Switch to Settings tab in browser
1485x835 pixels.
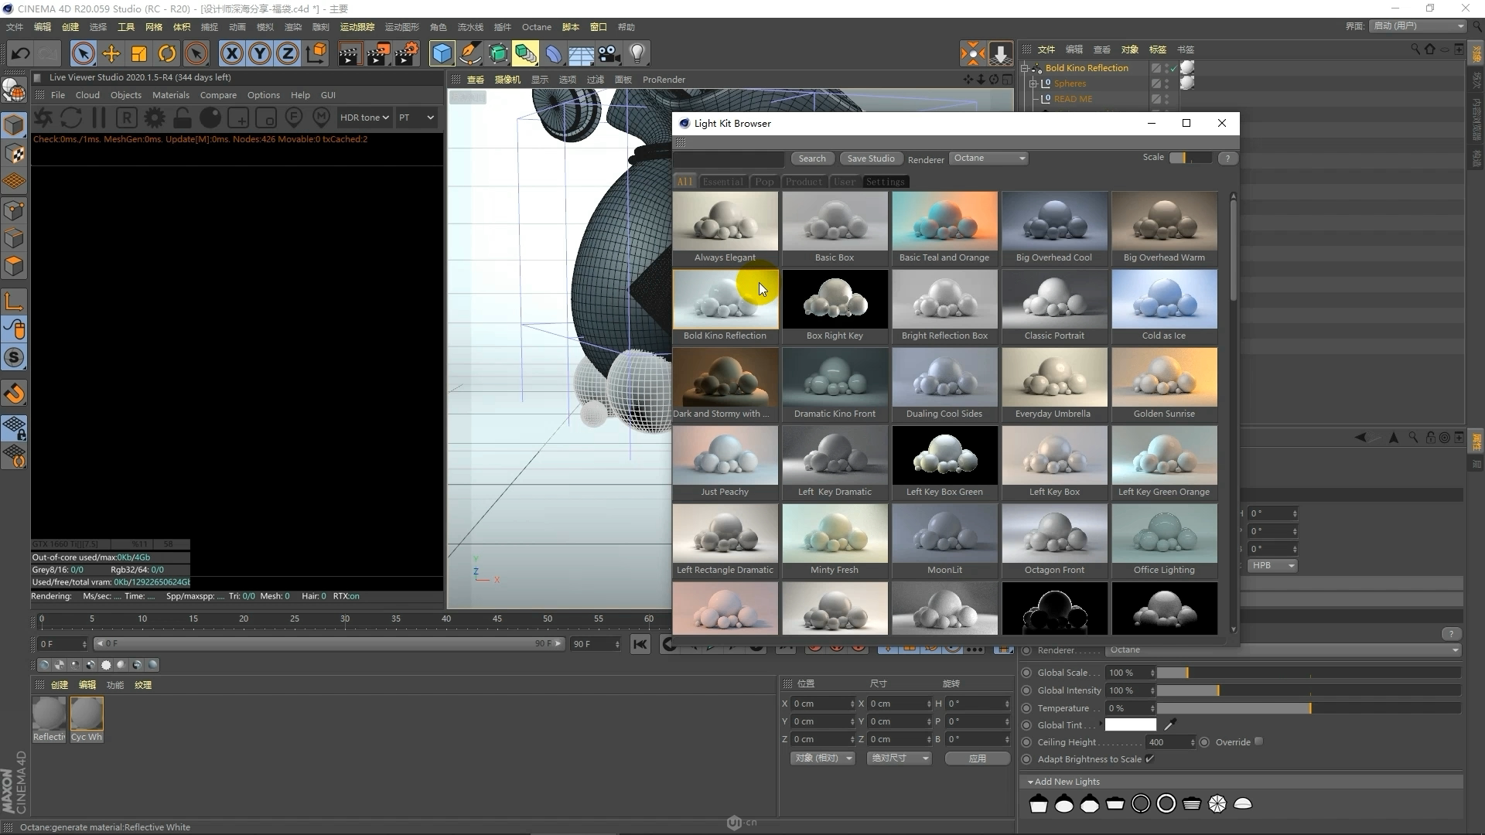click(x=885, y=182)
